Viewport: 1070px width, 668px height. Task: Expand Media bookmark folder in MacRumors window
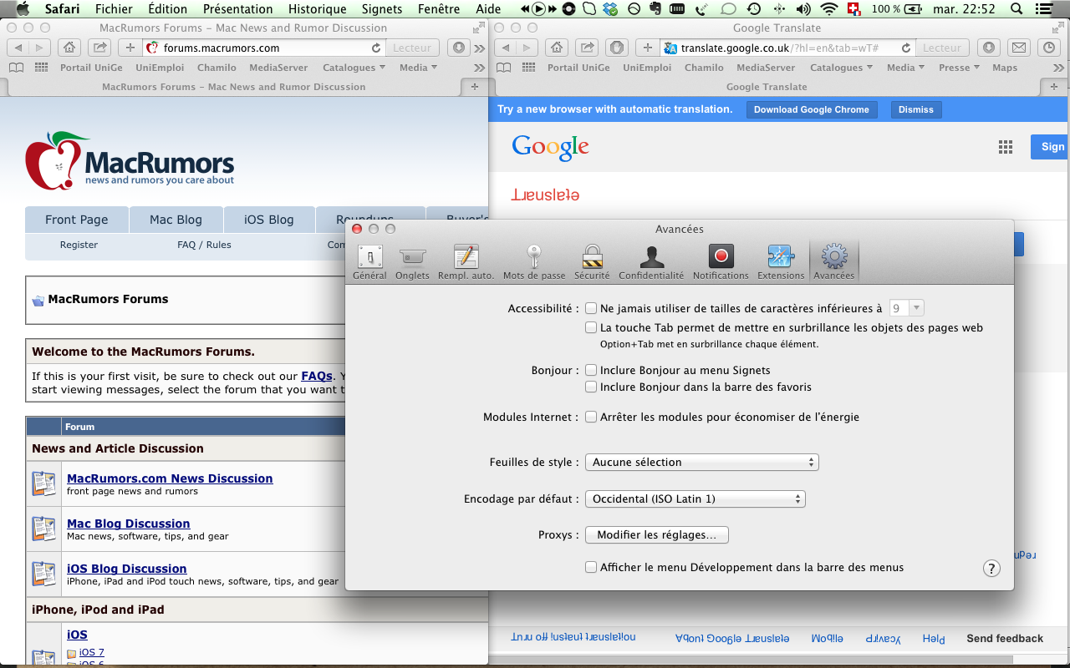point(419,68)
